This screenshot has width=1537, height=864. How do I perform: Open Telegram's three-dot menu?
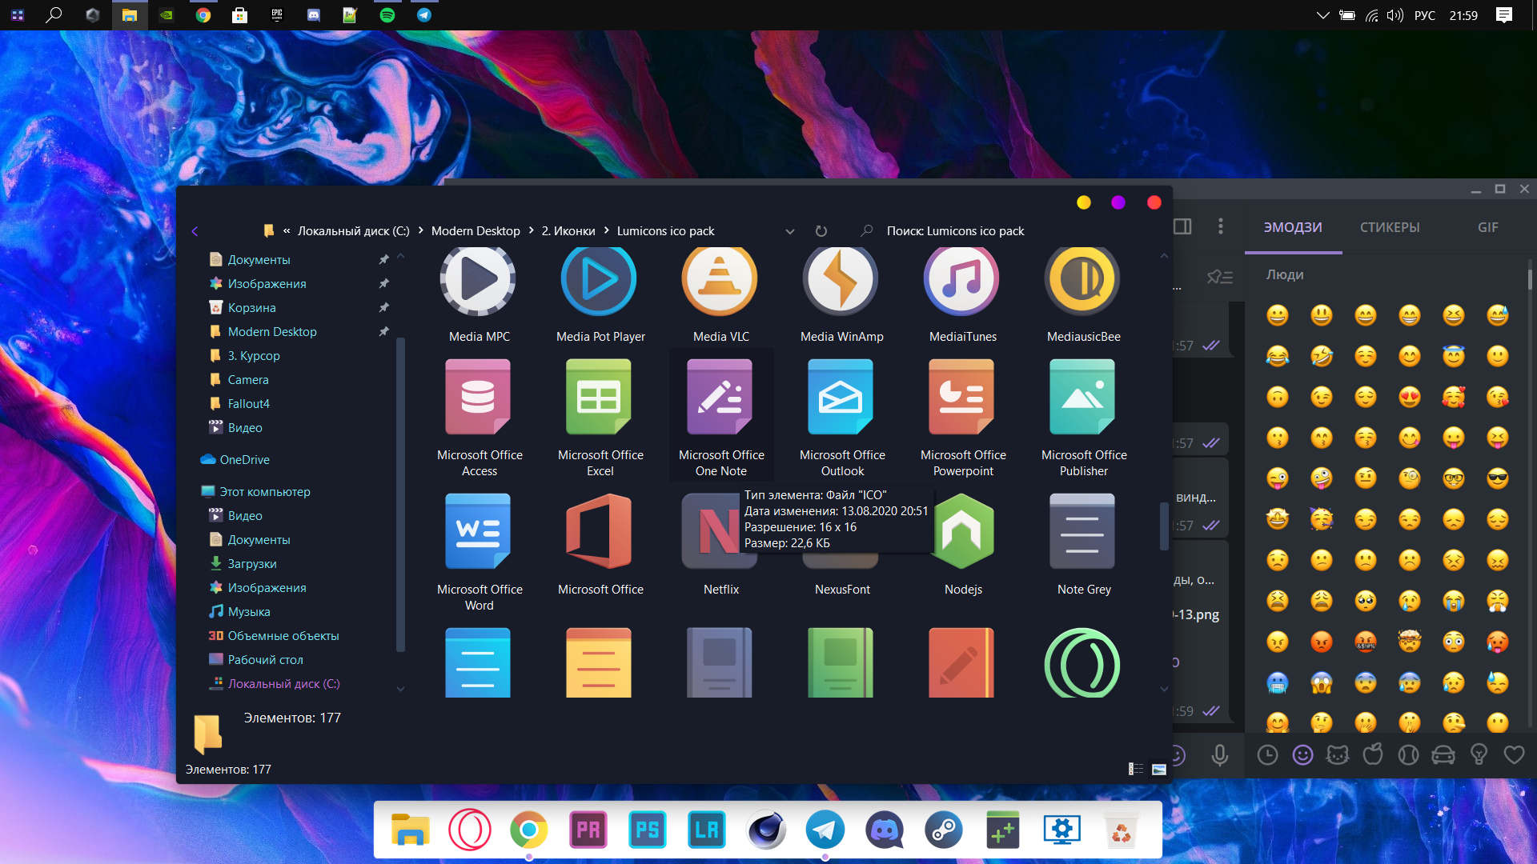tap(1220, 226)
